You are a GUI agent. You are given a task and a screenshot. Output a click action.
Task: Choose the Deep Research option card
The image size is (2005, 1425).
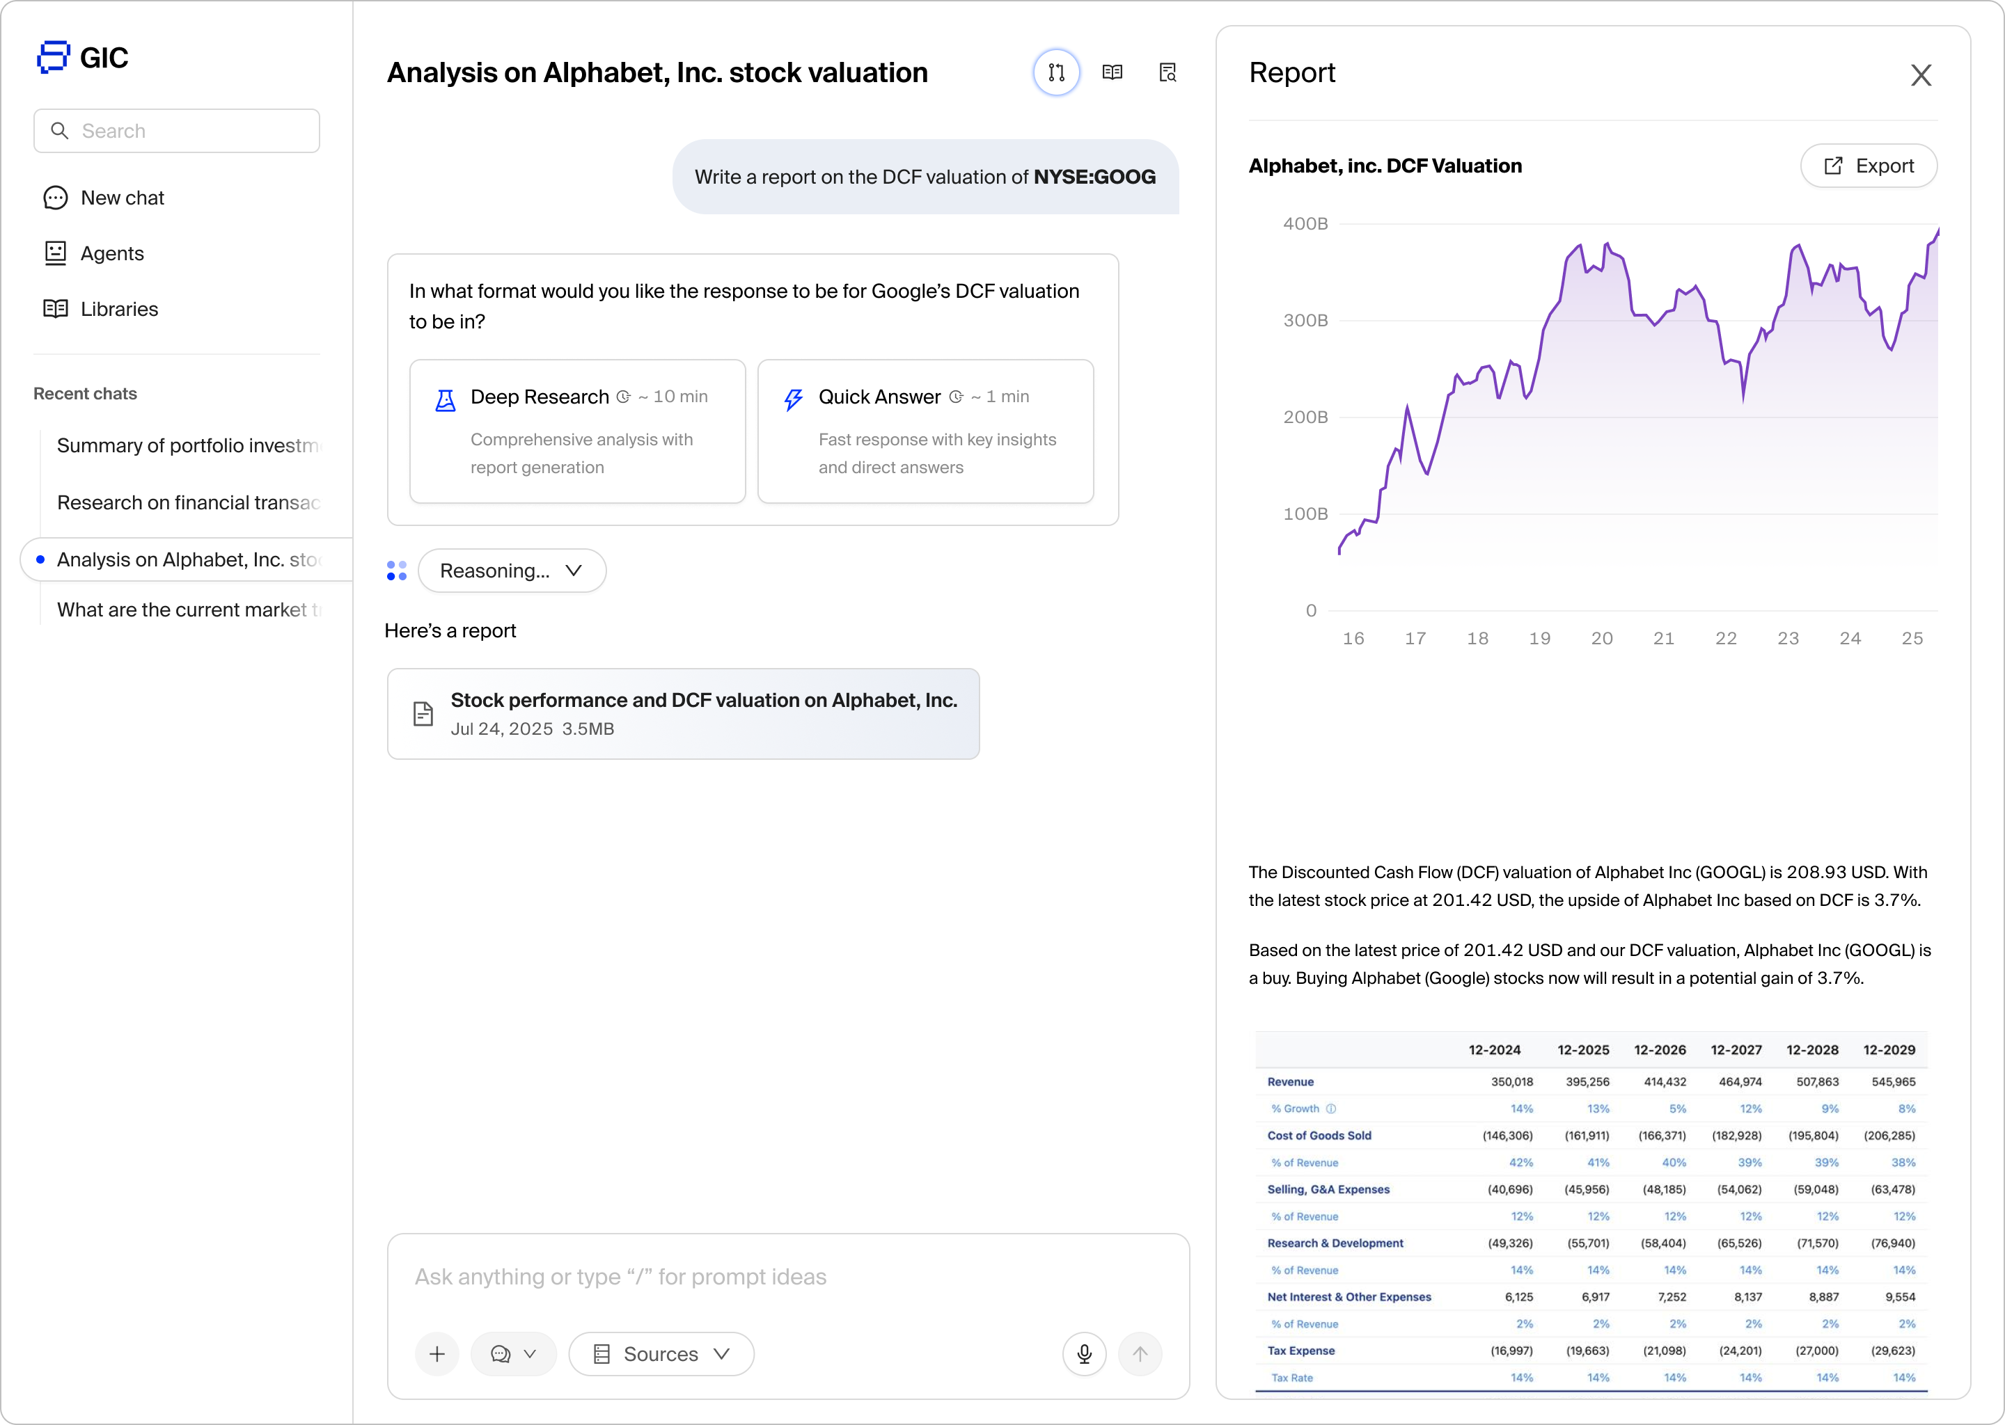click(x=578, y=431)
